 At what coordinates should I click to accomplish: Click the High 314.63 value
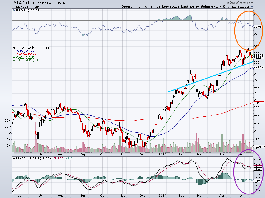(x=151, y=6)
